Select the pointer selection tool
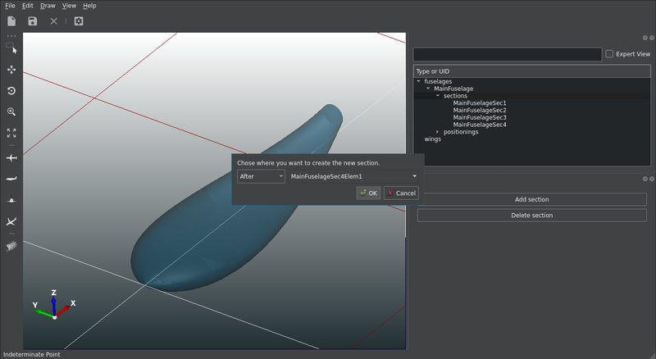656x359 pixels. click(x=11, y=48)
